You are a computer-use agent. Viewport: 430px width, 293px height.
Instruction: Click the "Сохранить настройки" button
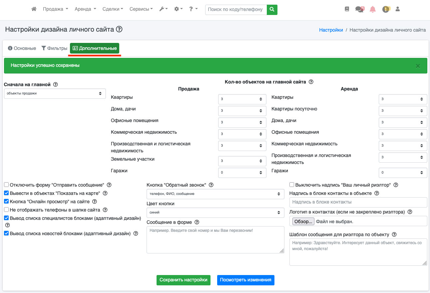[x=184, y=280]
